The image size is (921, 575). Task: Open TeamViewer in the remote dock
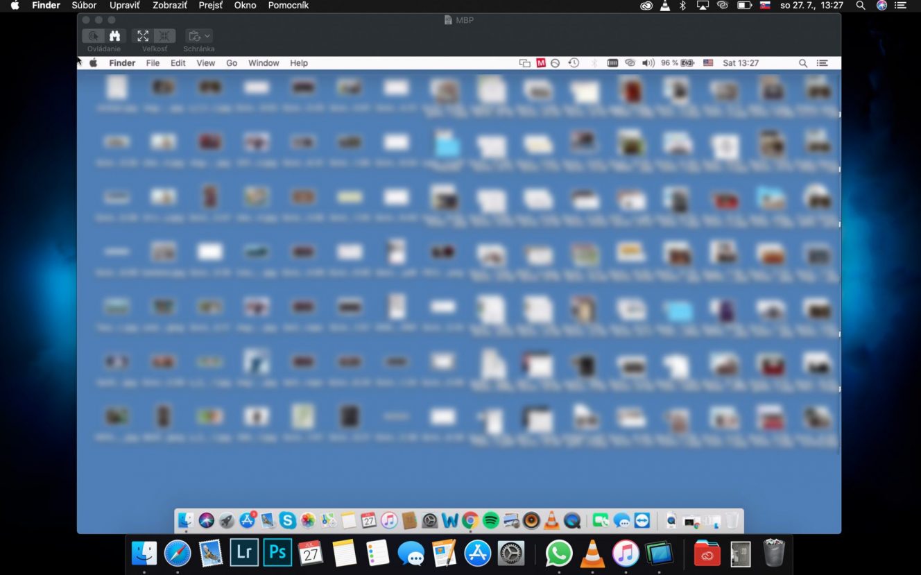click(642, 520)
